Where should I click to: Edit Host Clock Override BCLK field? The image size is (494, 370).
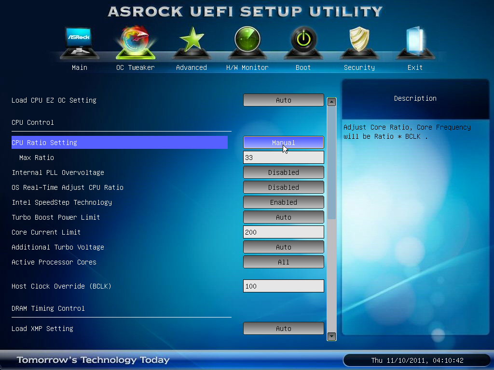pos(284,286)
